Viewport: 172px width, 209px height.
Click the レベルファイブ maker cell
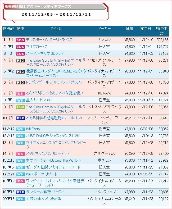click(105, 192)
